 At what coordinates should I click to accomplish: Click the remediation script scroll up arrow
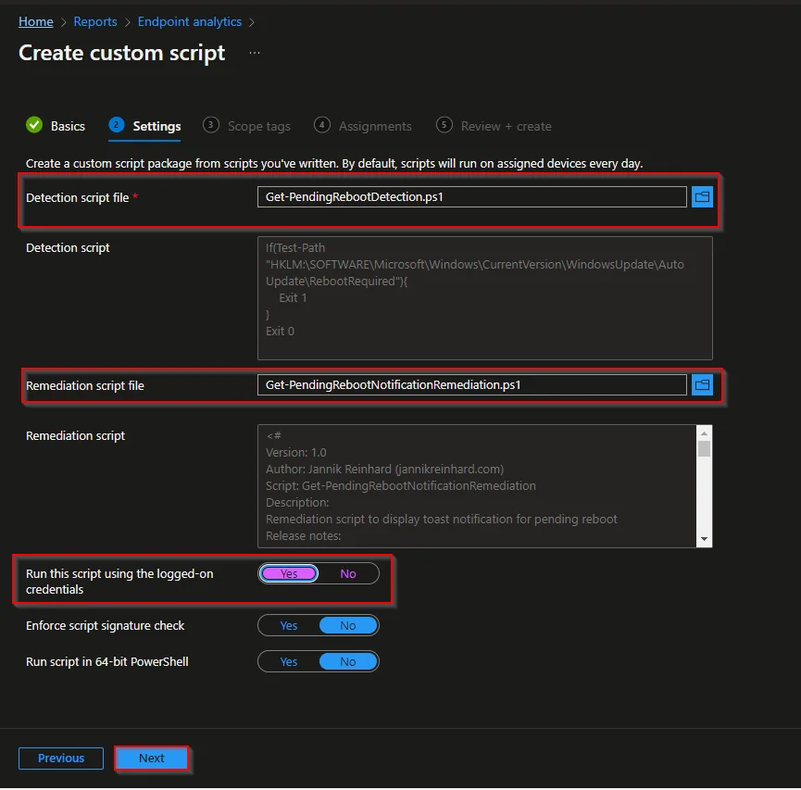coord(704,433)
